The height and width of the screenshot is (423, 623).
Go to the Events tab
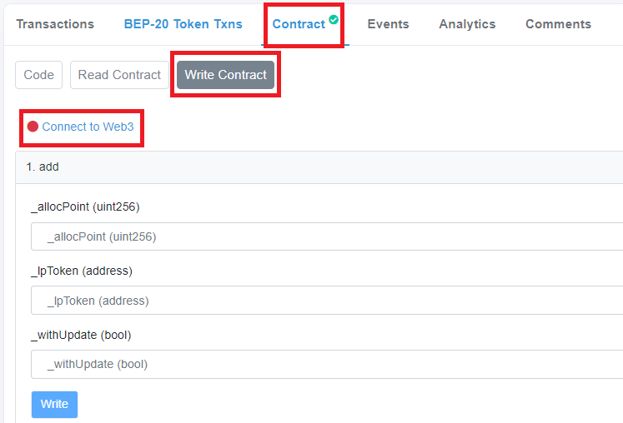point(388,24)
